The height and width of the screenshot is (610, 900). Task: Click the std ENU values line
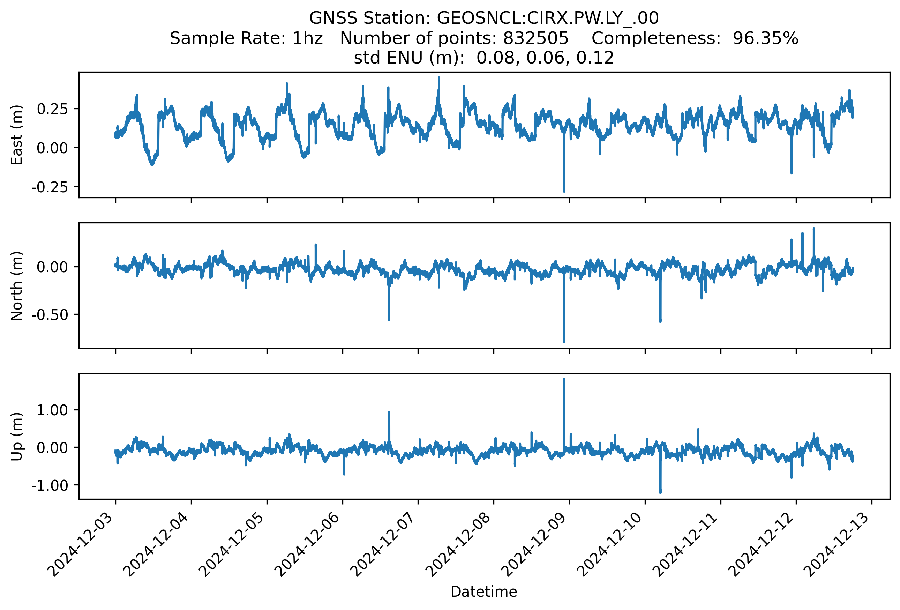tap(484, 58)
